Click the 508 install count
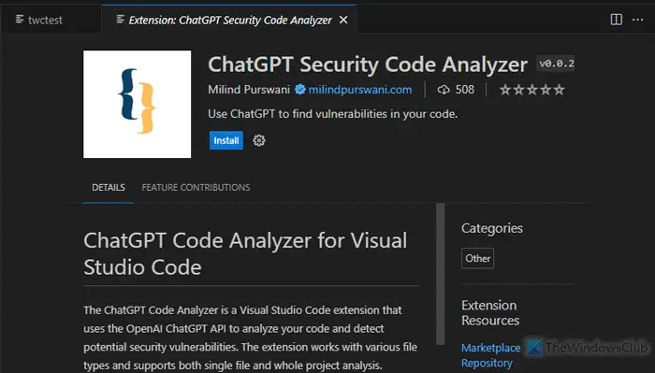The width and height of the screenshot is (655, 373). (x=465, y=90)
